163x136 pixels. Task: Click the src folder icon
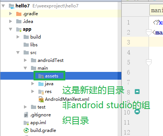coord(26,53)
